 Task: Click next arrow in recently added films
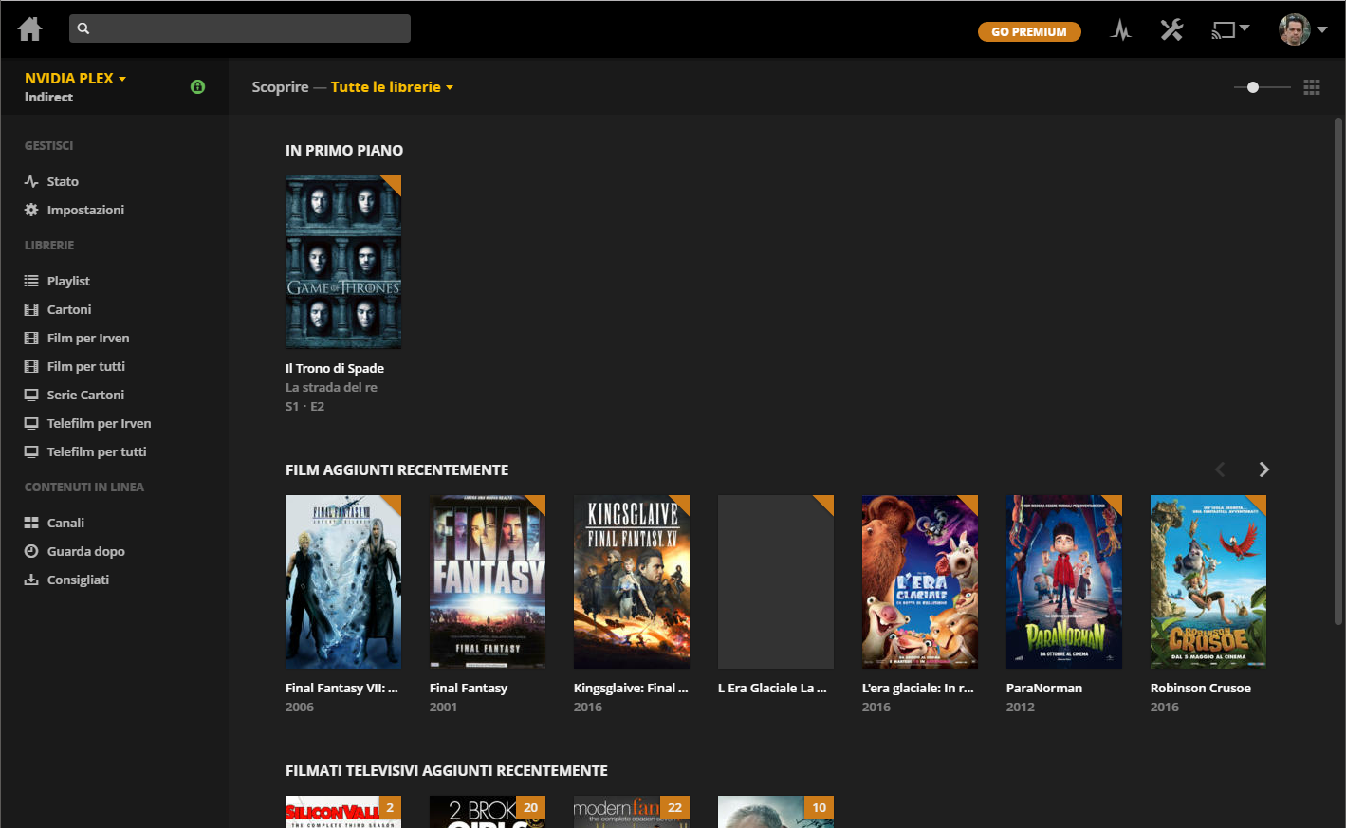1263,469
